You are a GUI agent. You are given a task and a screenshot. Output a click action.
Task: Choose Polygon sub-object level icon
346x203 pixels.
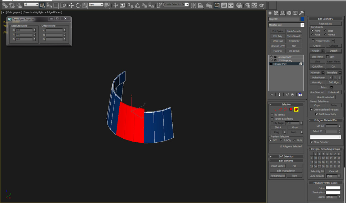point(290,109)
